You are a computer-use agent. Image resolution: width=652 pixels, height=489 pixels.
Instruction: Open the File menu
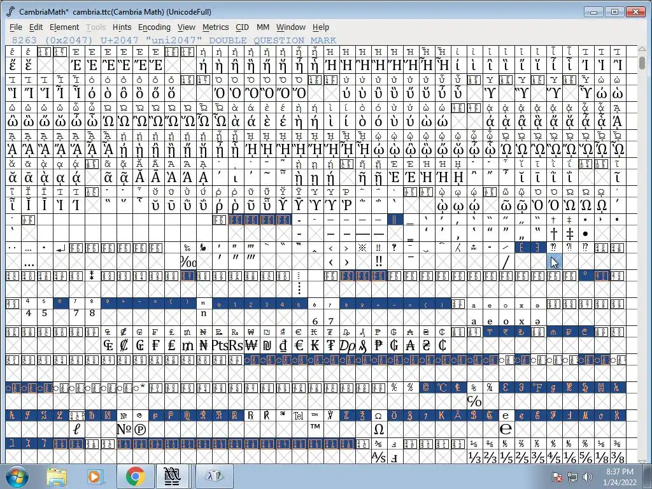[x=16, y=27]
